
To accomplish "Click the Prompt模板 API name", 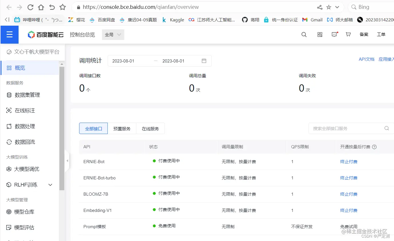I will [95, 227].
